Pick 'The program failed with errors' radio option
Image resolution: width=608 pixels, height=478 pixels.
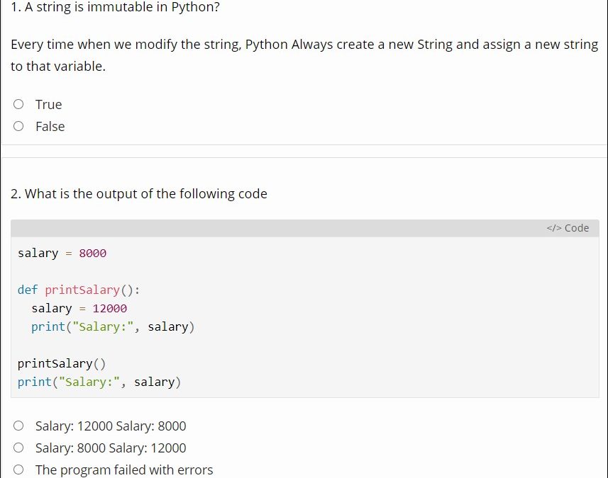pyautogui.click(x=19, y=470)
